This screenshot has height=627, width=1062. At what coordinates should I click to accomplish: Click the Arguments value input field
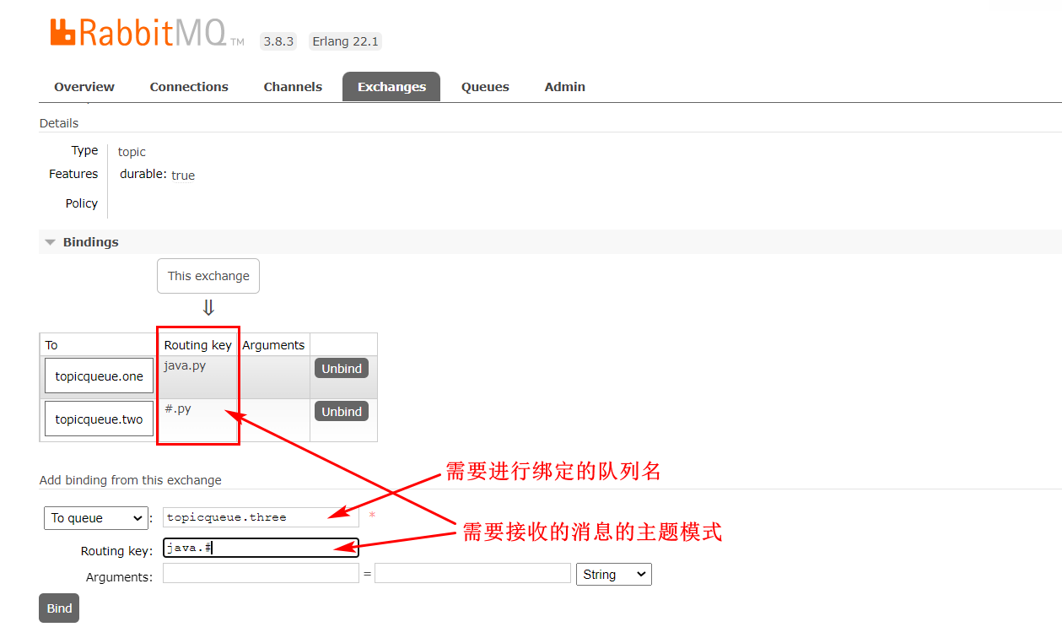(472, 574)
